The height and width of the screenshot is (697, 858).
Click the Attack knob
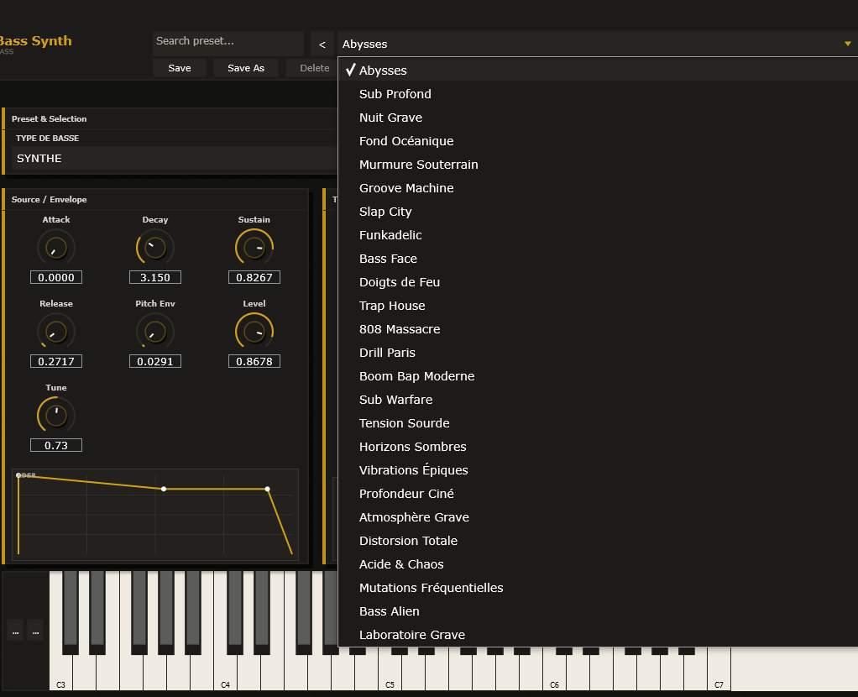[56, 248]
